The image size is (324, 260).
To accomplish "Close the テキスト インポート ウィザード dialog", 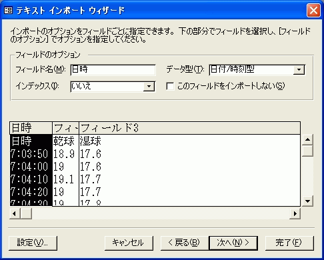I will (313, 10).
